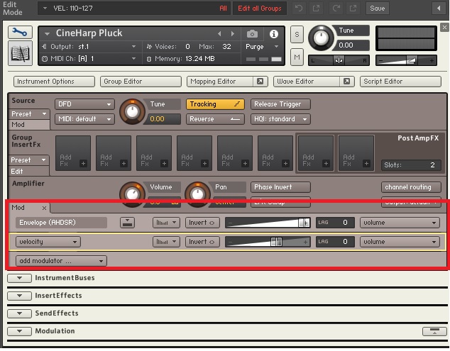Adjust the Envelope modulation intensity slider
The height and width of the screenshot is (351, 450).
268,223
